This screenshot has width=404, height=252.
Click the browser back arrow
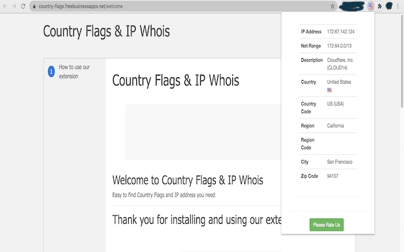tap(5, 6)
